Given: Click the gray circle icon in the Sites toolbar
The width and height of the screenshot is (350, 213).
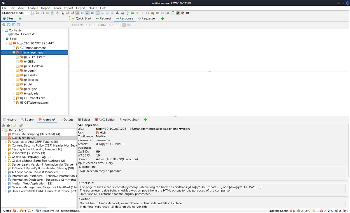Looking at the screenshot, I should [x=4, y=25].
